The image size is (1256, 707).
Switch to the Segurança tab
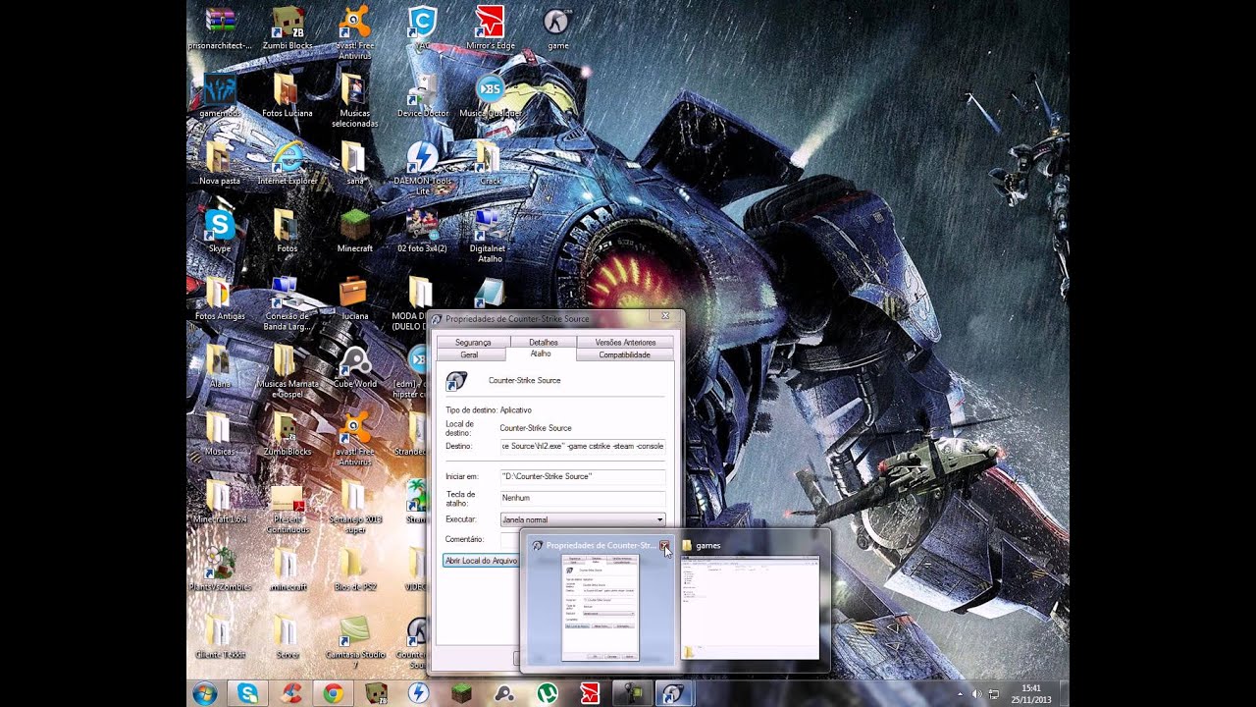coord(473,342)
